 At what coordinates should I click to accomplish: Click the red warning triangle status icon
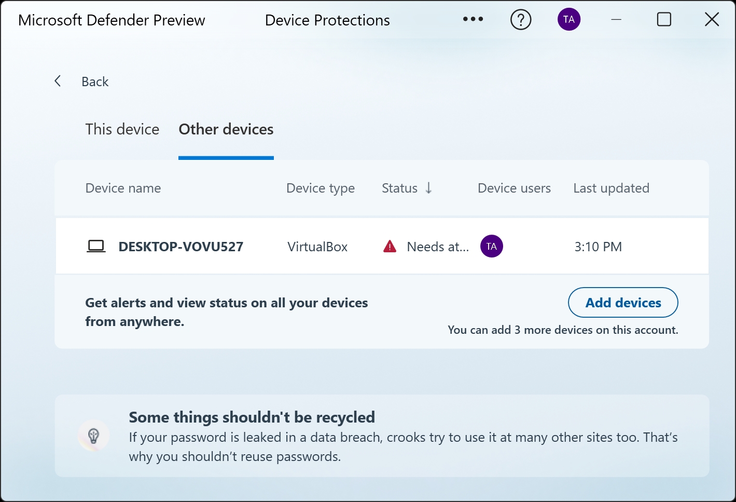pyautogui.click(x=390, y=246)
